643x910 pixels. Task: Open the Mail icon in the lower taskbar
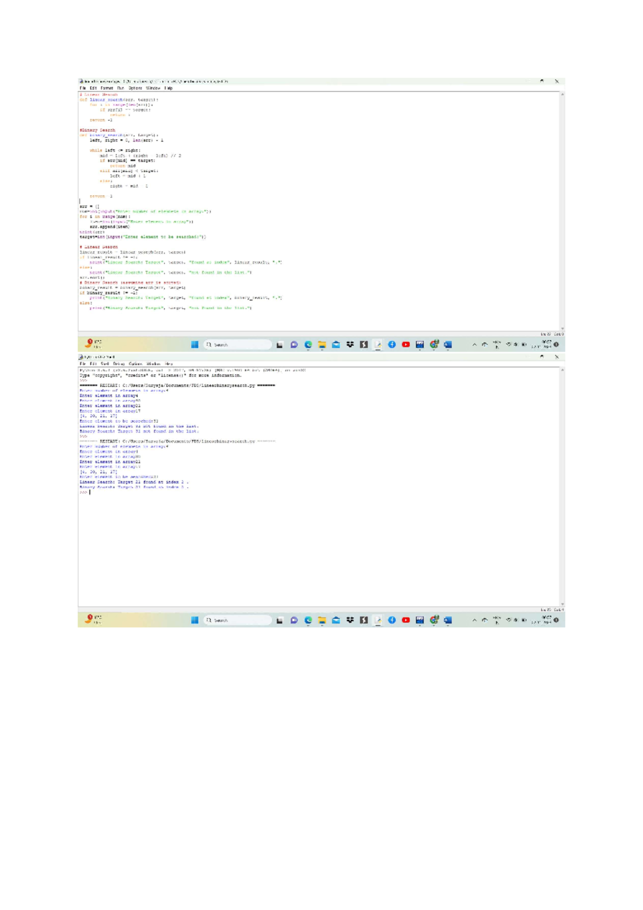pos(336,620)
